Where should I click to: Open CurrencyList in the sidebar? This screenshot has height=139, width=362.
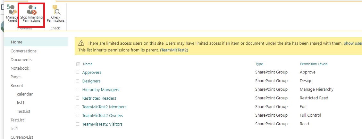click(x=22, y=137)
